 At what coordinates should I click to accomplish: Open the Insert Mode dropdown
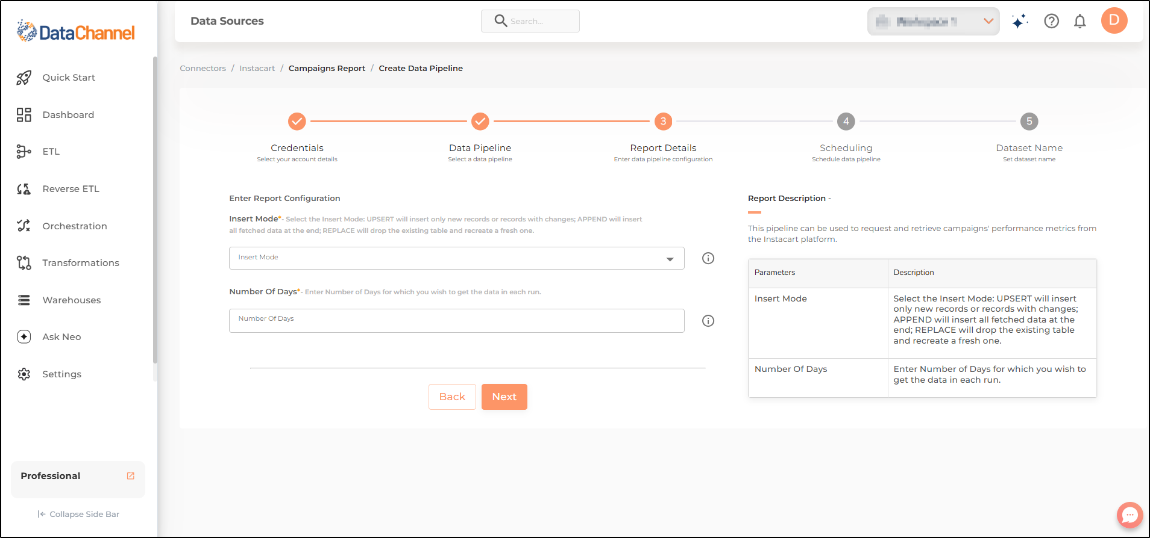[x=457, y=258]
